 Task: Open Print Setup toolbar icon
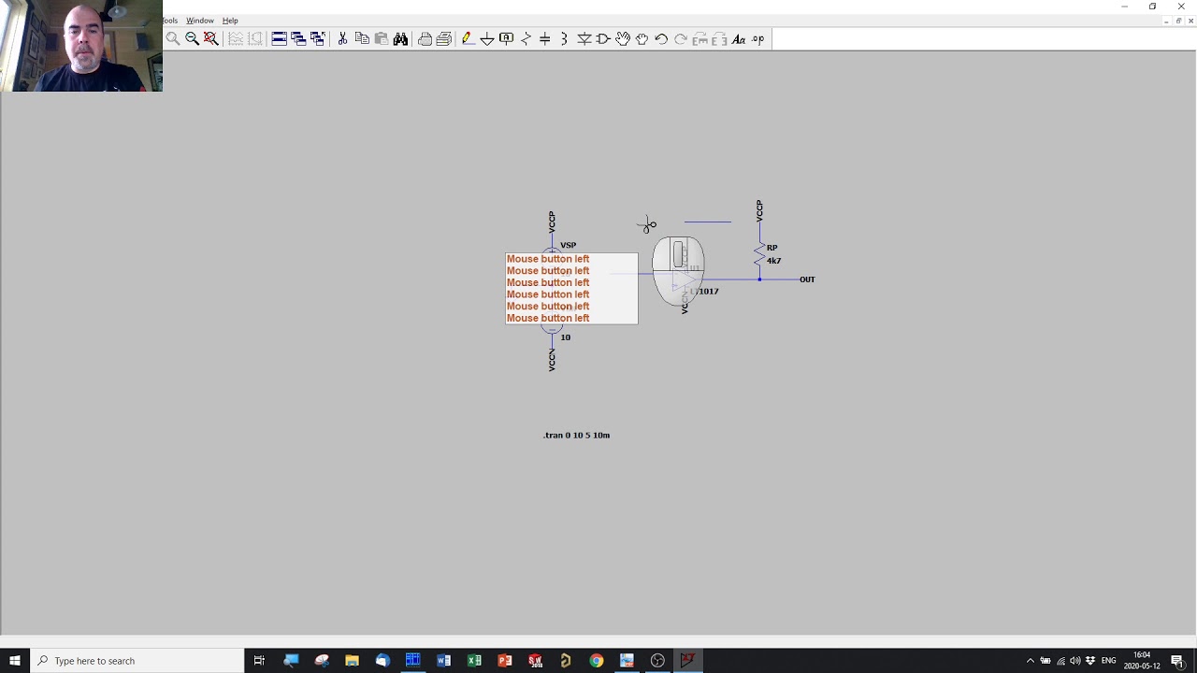pyautogui.click(x=425, y=39)
